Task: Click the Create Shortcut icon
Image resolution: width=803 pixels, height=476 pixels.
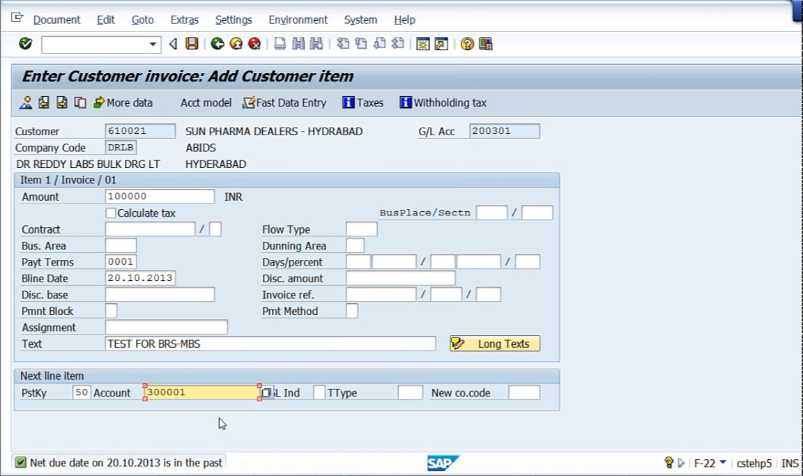Action: pos(441,44)
